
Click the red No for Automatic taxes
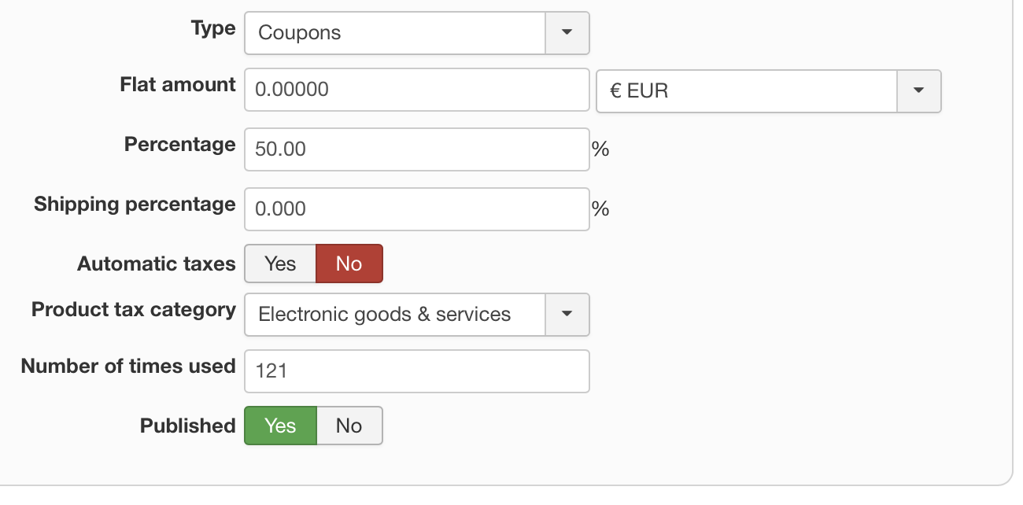point(349,264)
